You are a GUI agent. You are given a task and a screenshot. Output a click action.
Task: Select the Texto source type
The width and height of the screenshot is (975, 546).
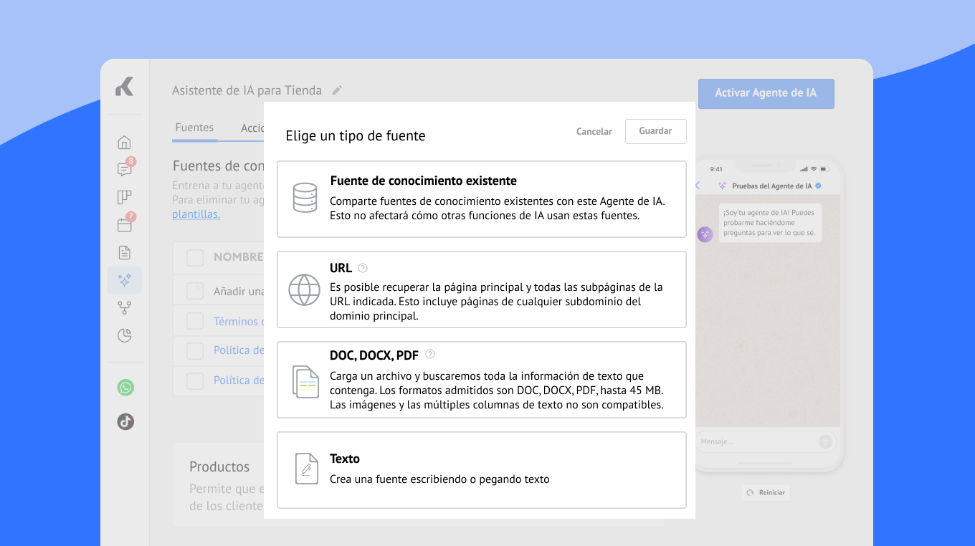tap(481, 469)
